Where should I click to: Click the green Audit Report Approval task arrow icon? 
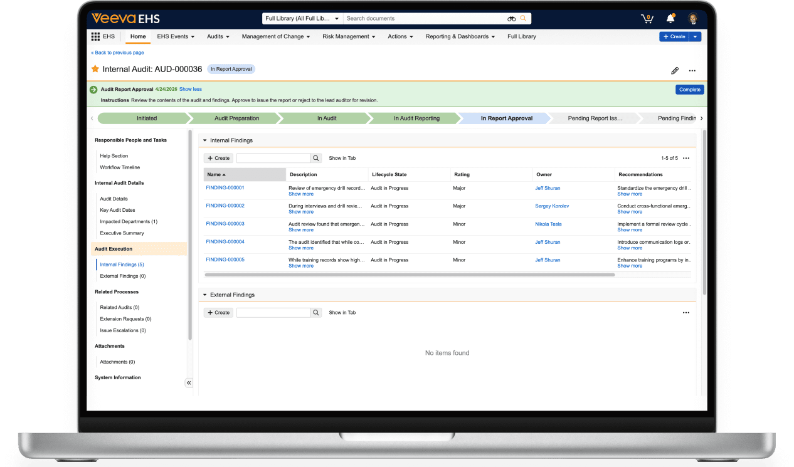coord(93,90)
